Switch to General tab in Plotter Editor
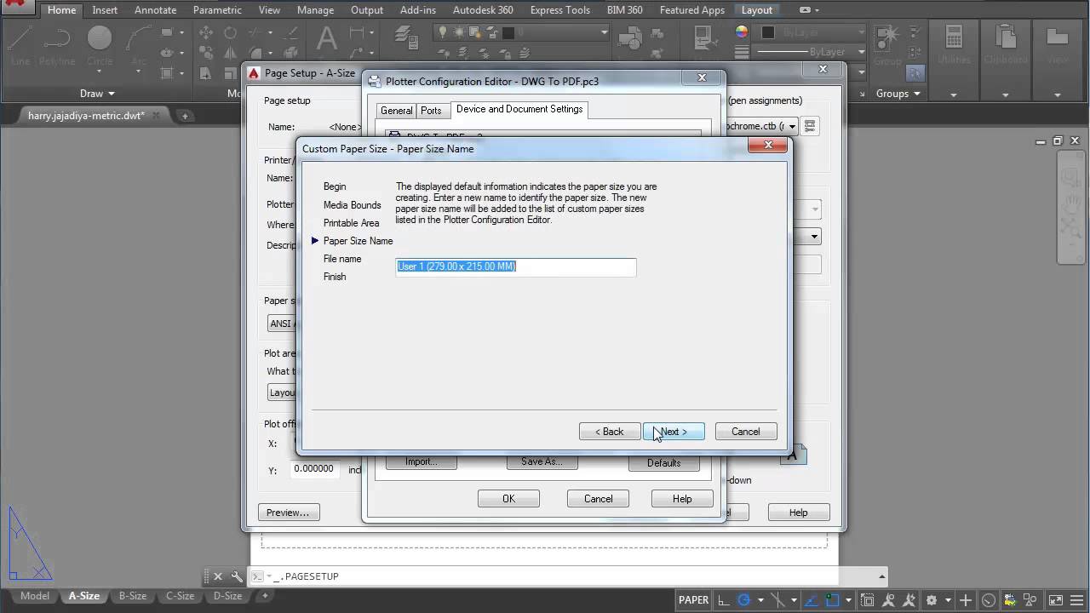Screen dimensions: 1090x613 pos(396,111)
